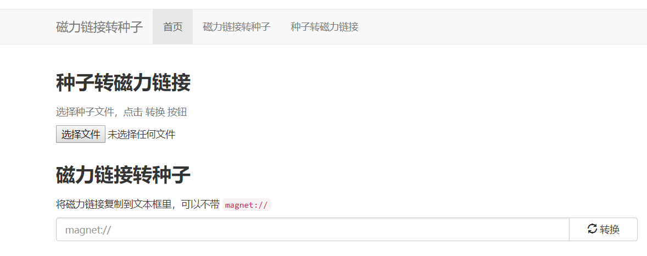Screen dimensions: 647x256
Task: Open the 磁力链接转种子 brand link in navbar
Action: 99,27
